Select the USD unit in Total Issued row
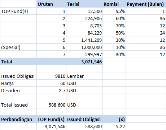The width and height of the screenshot is (166, 130). click(84, 105)
